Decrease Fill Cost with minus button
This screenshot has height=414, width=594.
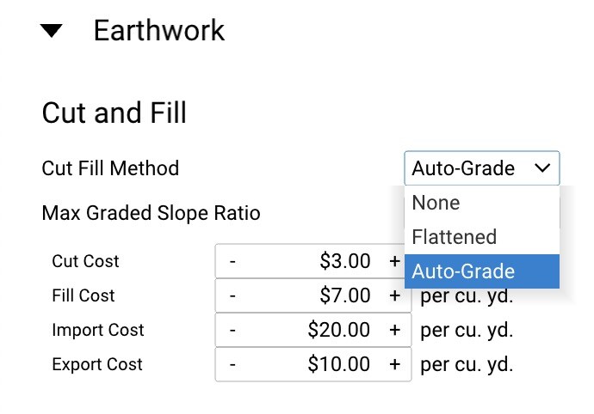coord(232,295)
